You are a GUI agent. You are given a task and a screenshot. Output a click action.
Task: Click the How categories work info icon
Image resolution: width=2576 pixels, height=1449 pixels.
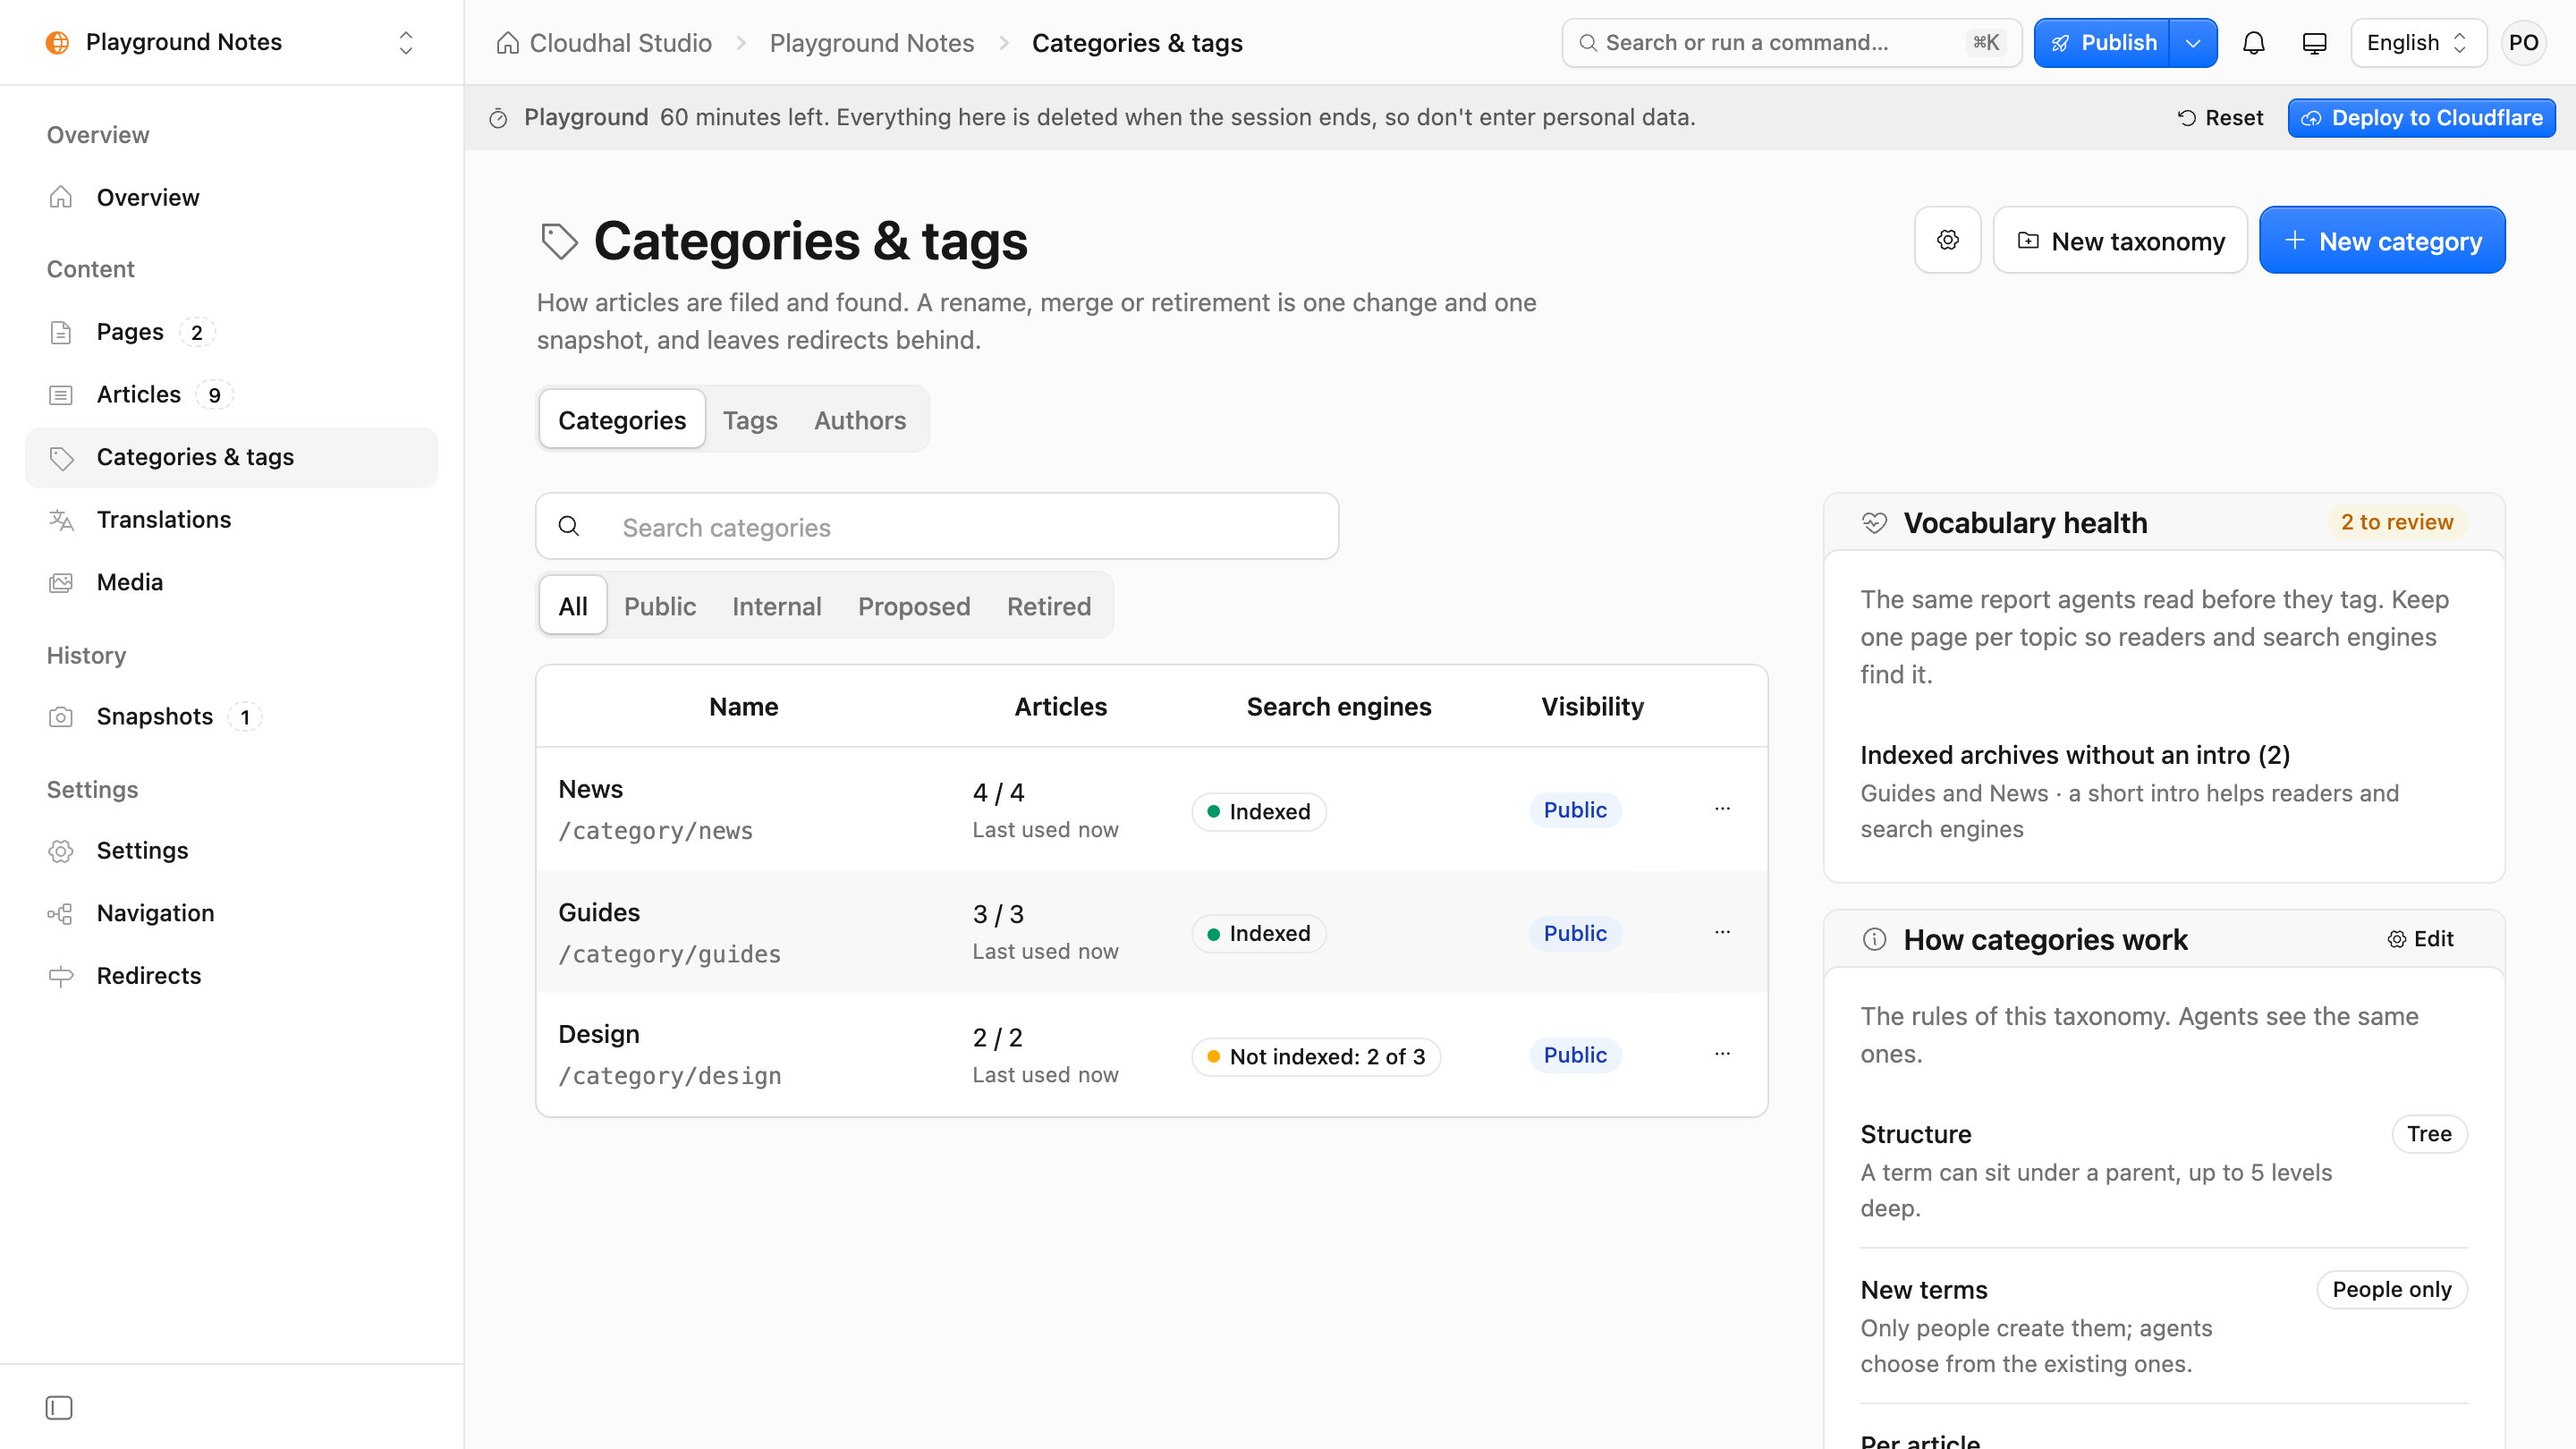coord(1874,939)
